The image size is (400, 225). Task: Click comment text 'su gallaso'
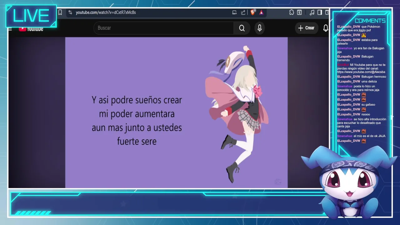(368, 105)
